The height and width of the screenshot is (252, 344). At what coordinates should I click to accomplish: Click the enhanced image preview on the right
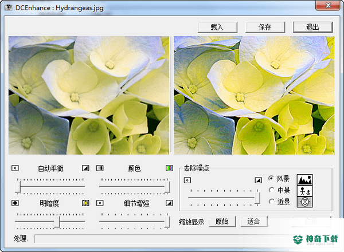tap(254, 95)
